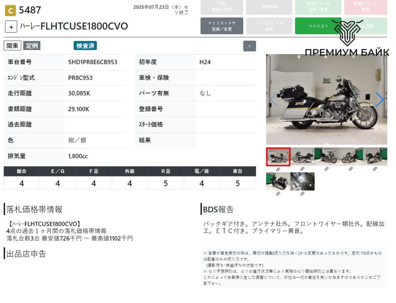Click the 予約 登録/変更 button
396x303 pixels.
222,7
